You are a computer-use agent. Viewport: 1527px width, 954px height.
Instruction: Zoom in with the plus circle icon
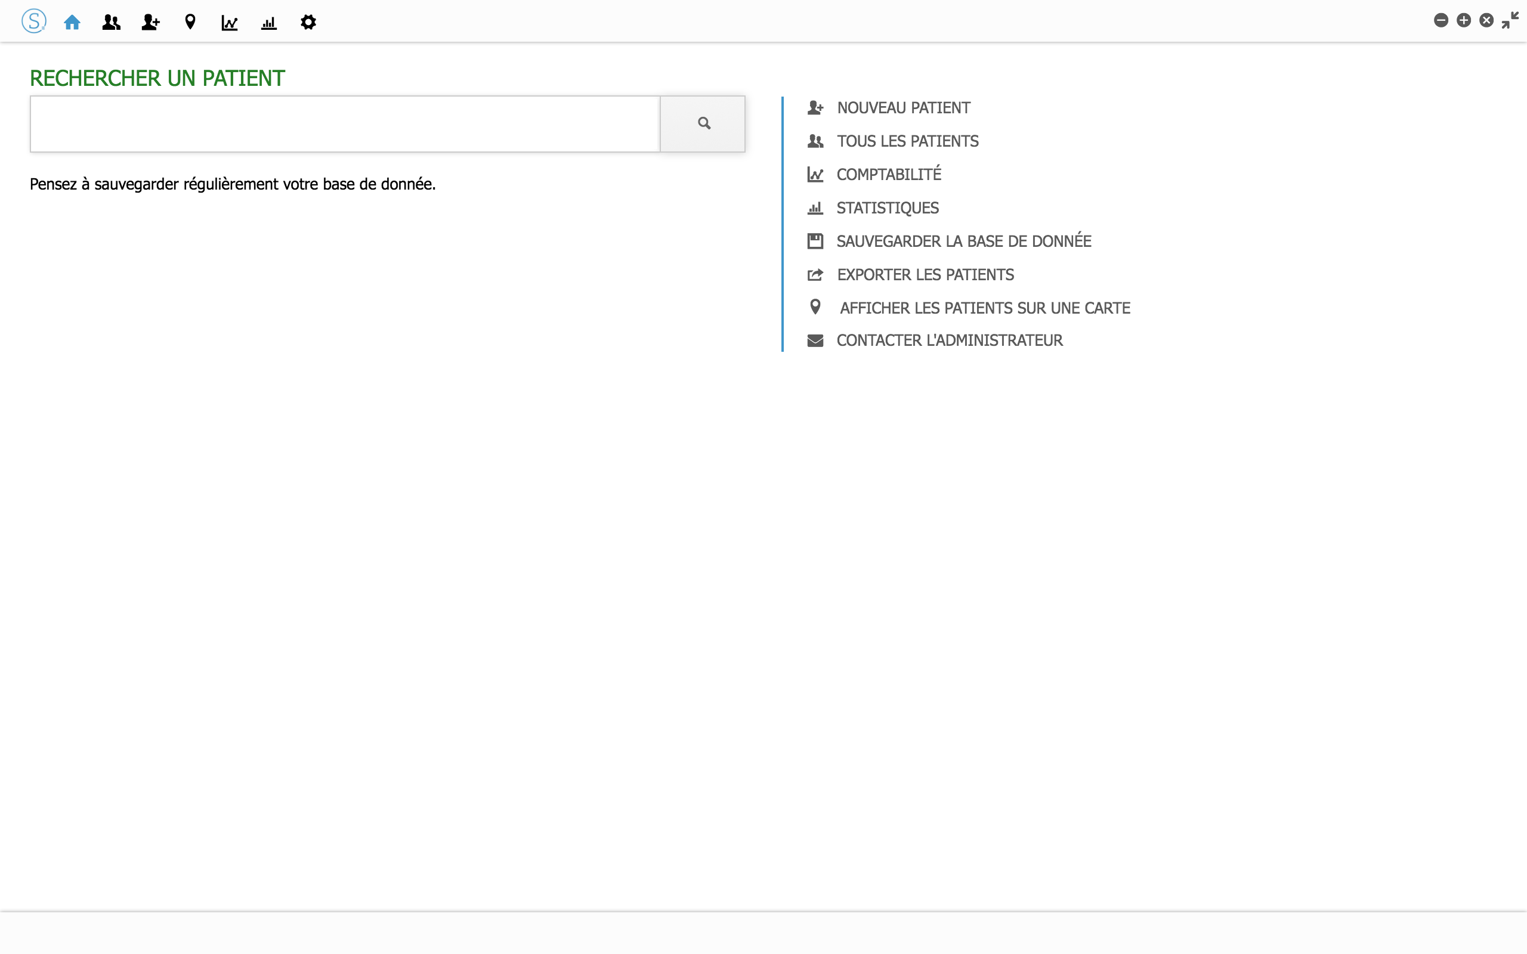coord(1463,21)
